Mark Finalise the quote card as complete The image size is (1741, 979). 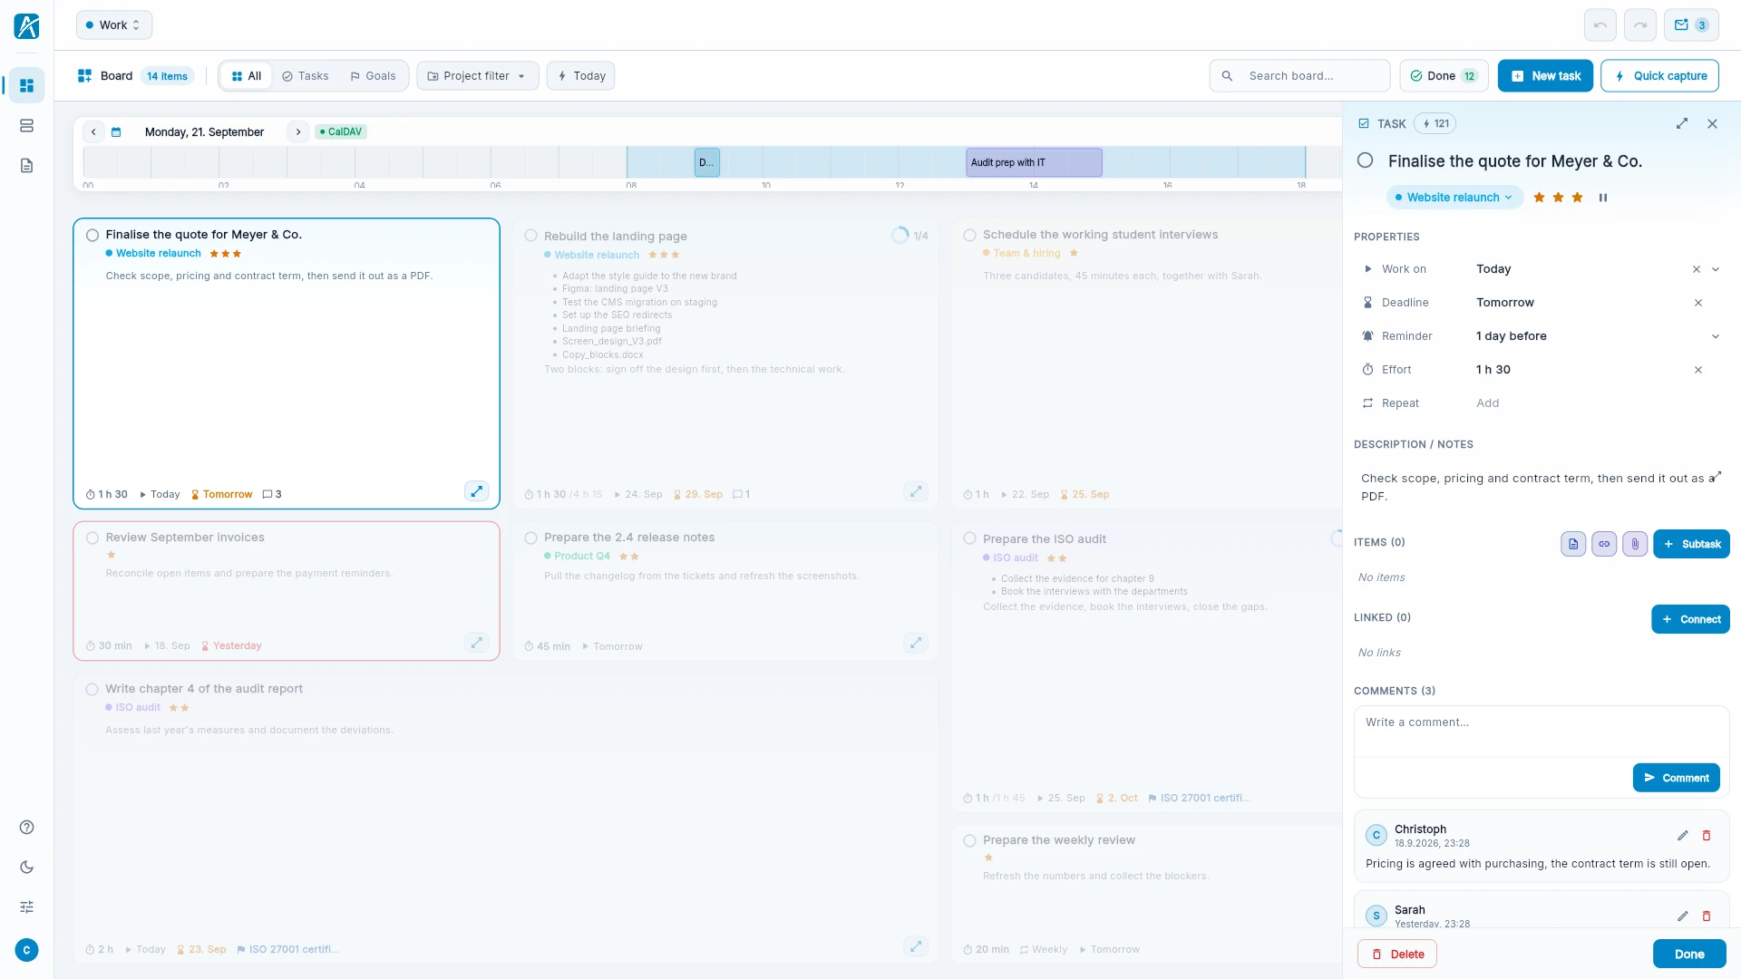pyautogui.click(x=92, y=235)
